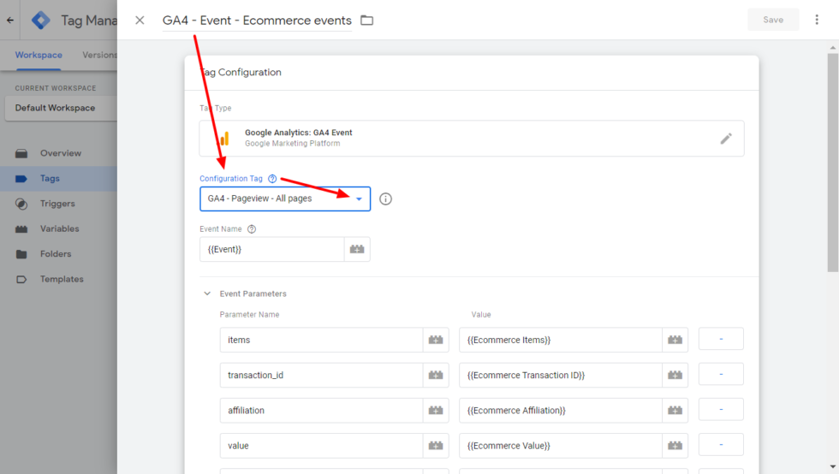The image size is (839, 474).
Task: Click the Triggers target icon
Action: pos(21,204)
